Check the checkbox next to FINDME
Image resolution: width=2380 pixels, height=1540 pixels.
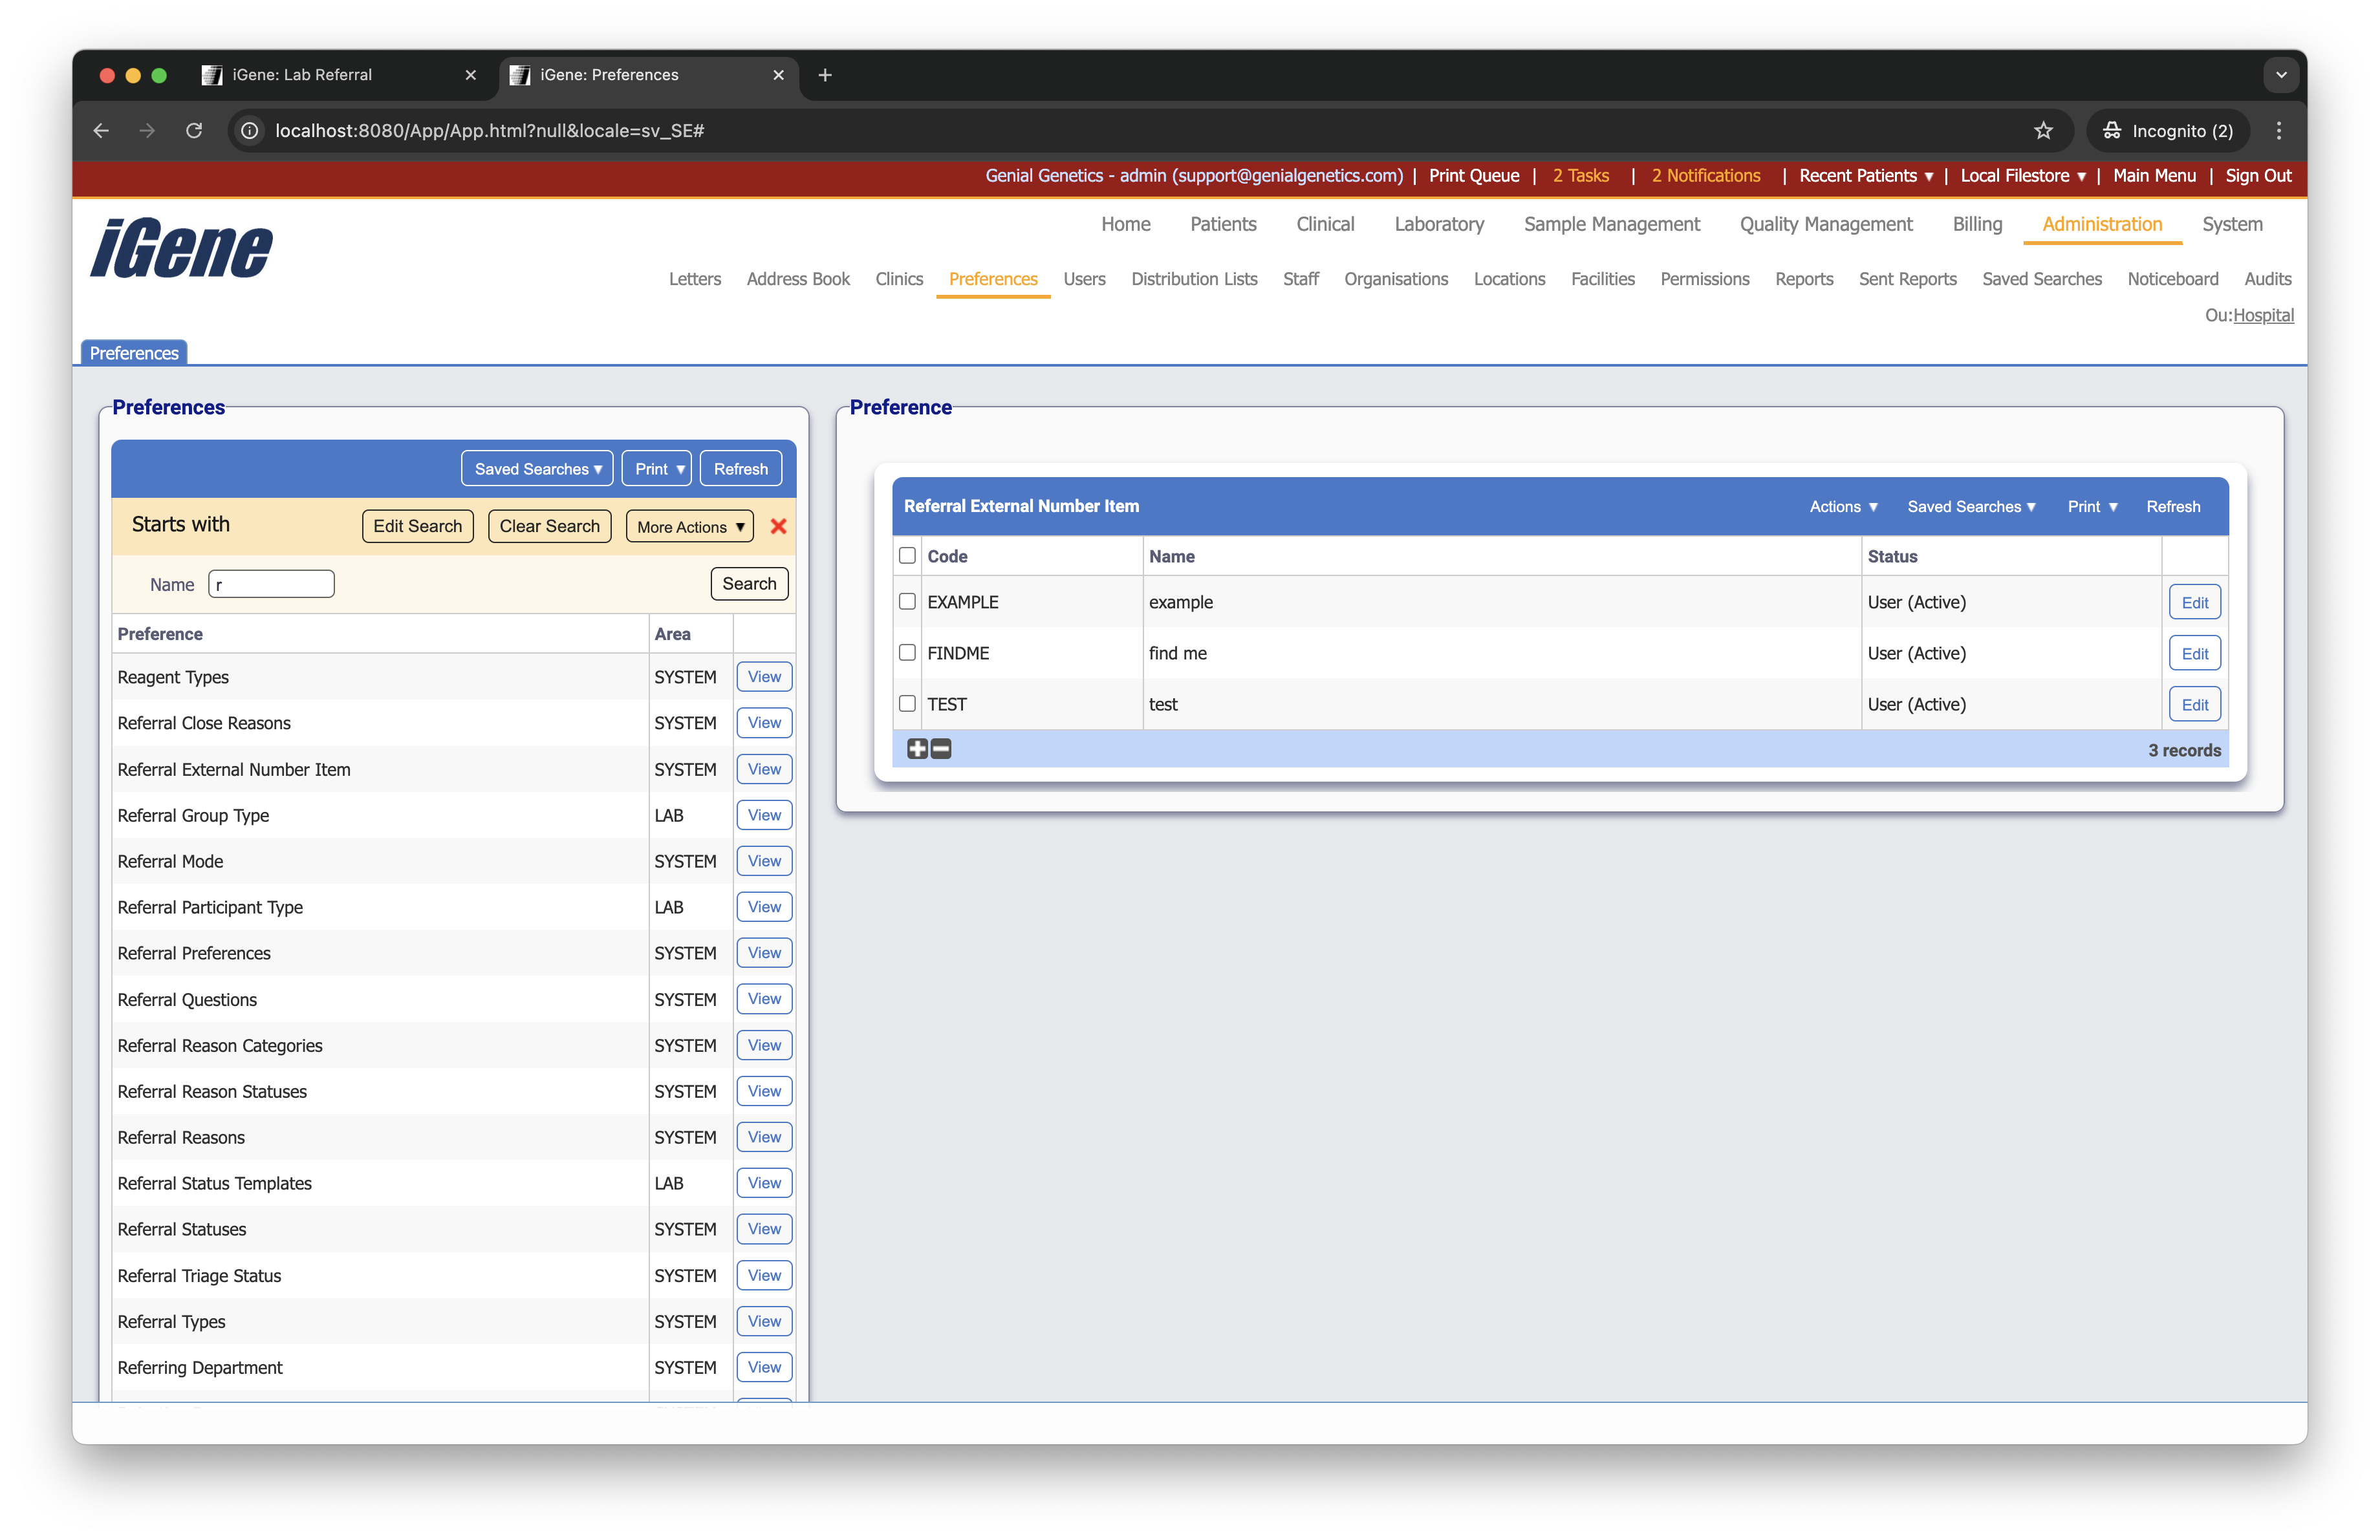(x=907, y=652)
